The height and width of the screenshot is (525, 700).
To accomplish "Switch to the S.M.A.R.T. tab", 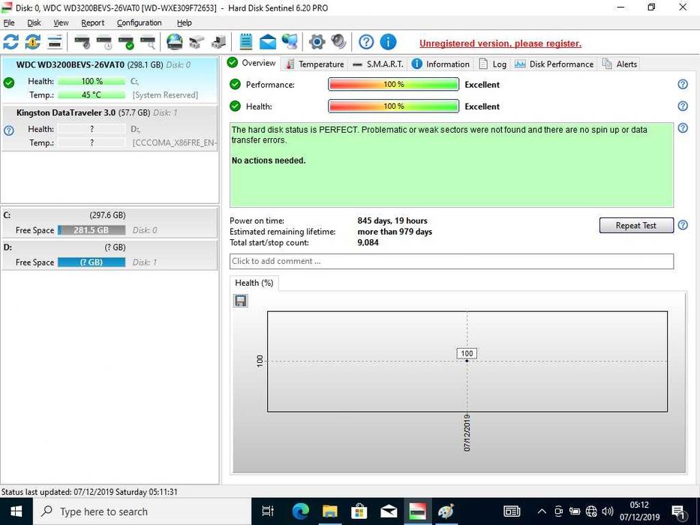I will [x=377, y=64].
